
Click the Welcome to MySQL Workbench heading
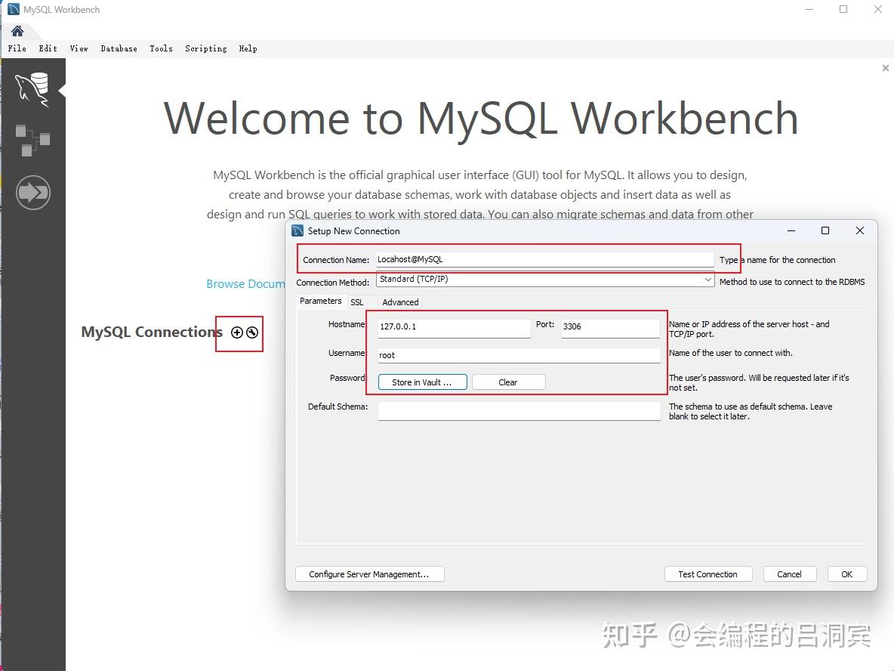[x=481, y=119]
